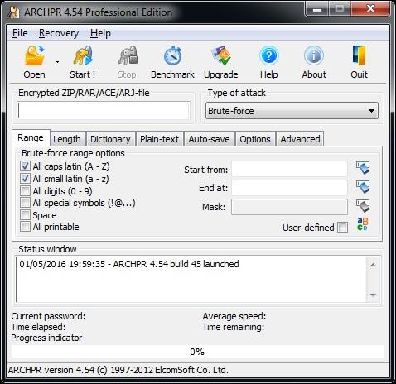Switch to the Dictionary tab

110,139
